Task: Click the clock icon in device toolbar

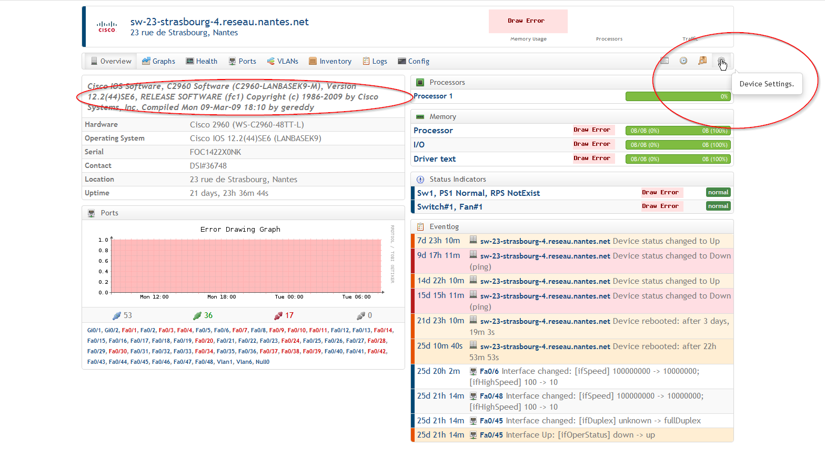Action: (x=683, y=61)
